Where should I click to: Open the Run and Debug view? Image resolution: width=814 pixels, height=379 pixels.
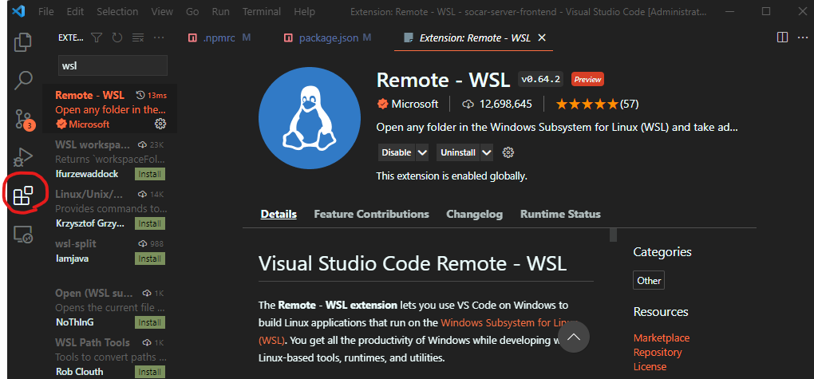23,157
